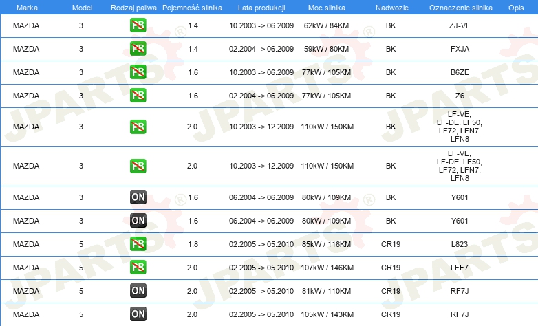Click the ZJ-VE engine code cell
538x326 pixels.
460,25
